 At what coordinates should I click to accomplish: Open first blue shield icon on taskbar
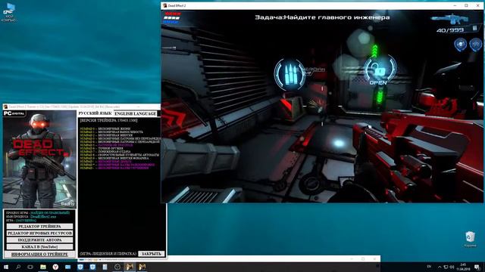80,267
